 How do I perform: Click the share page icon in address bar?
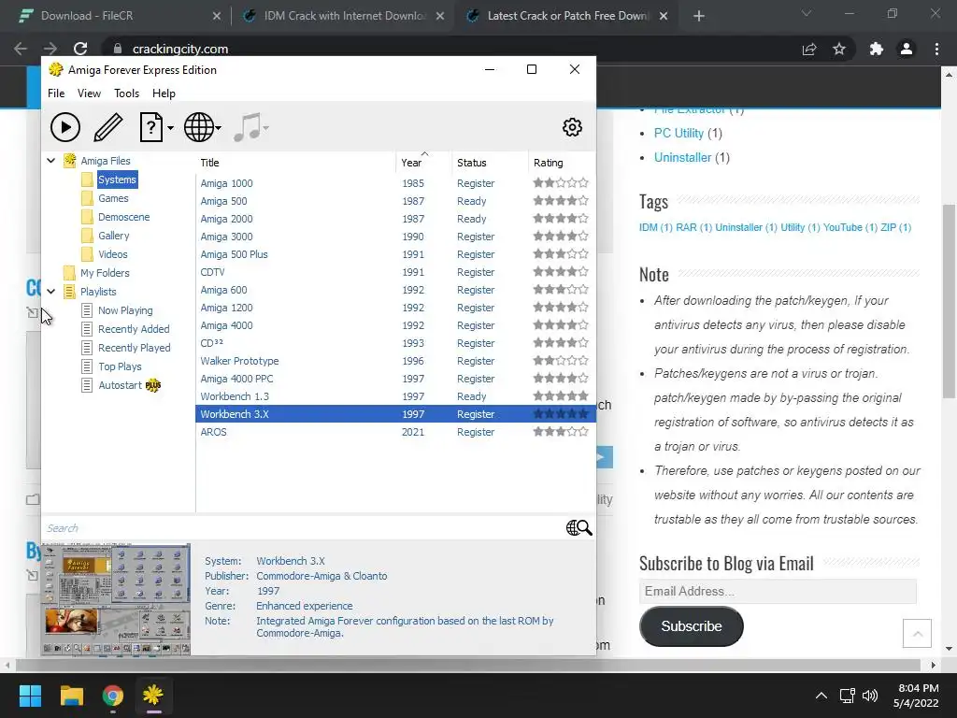pos(809,49)
